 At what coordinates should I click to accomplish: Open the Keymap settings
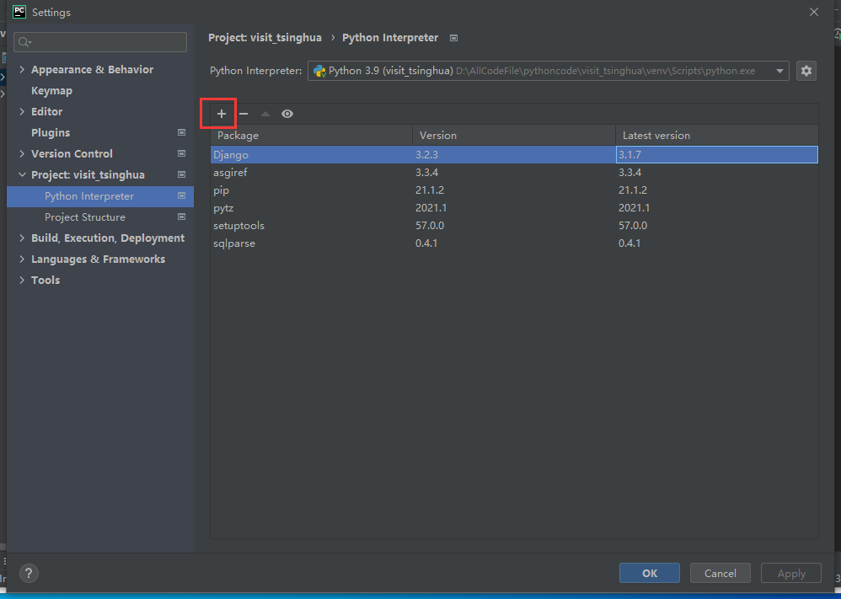click(51, 91)
